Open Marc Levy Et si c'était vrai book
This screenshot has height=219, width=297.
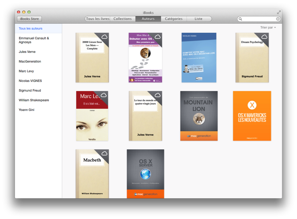(x=92, y=116)
